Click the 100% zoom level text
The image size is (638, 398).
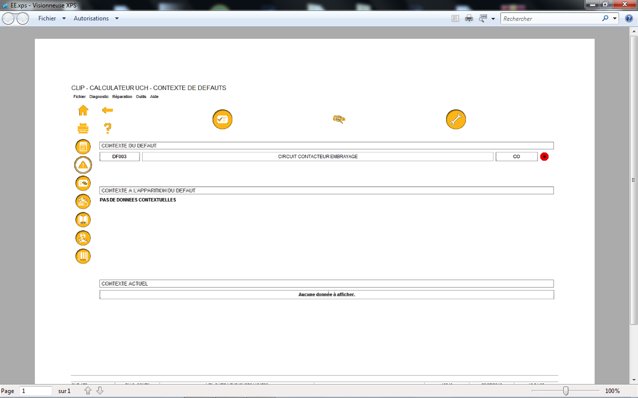(x=612, y=391)
